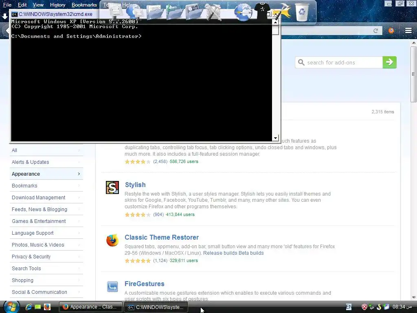417x313 pixels.
Task: Open the Classic Theme Restorer title link
Action: click(x=162, y=237)
